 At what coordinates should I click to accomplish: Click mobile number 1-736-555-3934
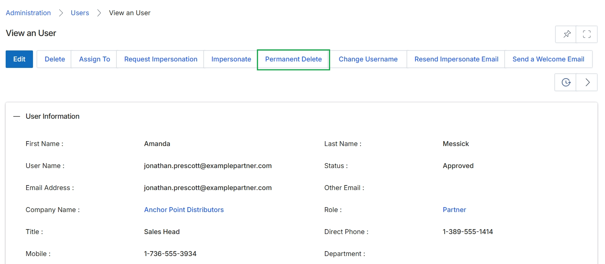point(170,254)
